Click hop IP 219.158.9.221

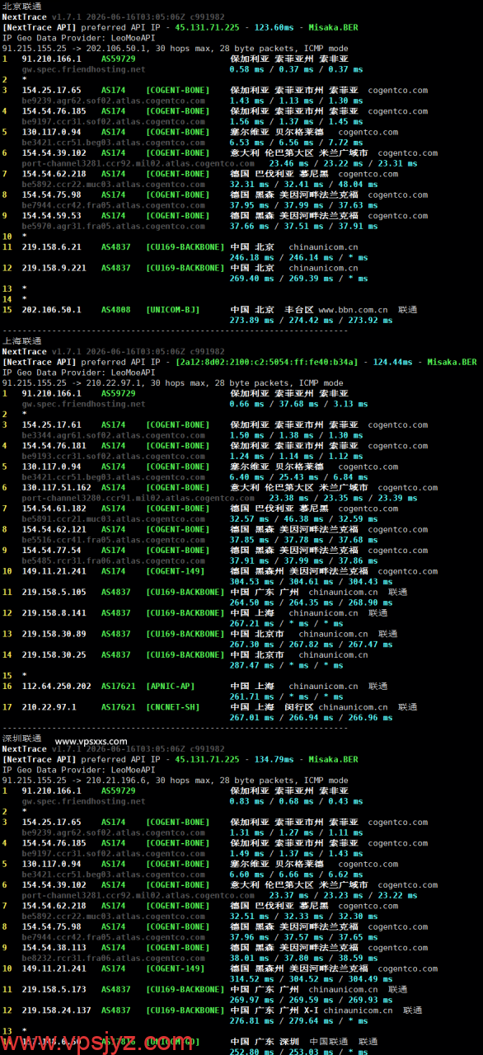coord(54,268)
